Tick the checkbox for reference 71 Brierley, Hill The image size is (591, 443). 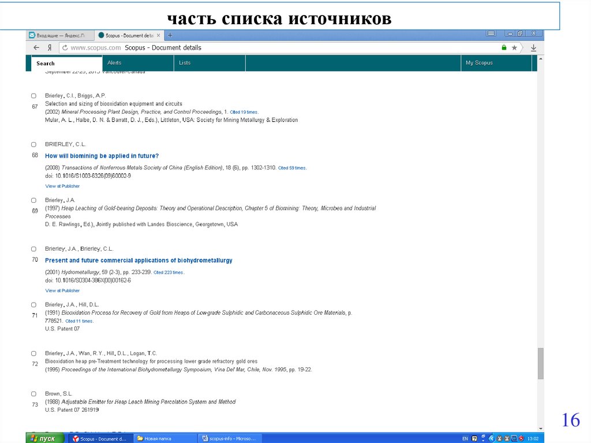click(33, 305)
